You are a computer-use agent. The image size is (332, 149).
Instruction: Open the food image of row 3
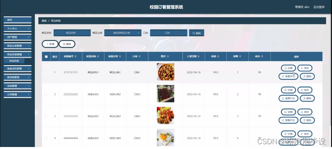165,115
